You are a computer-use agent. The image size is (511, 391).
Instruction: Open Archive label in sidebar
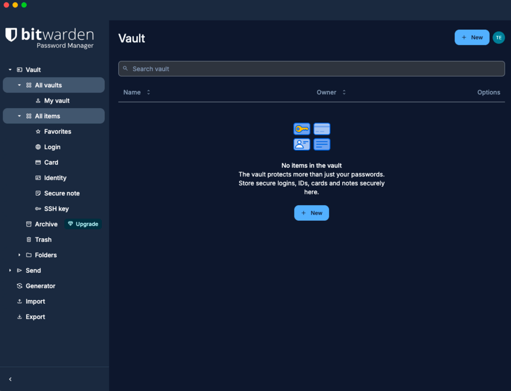click(x=46, y=224)
